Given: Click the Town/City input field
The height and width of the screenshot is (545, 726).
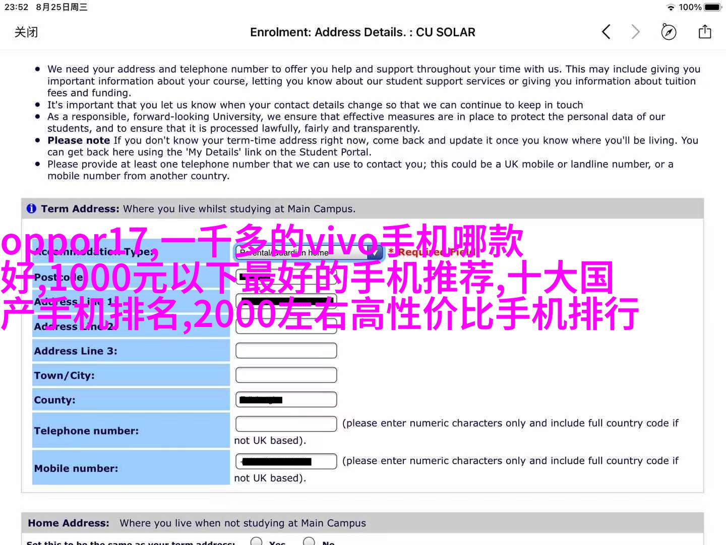Looking at the screenshot, I should pos(286,375).
